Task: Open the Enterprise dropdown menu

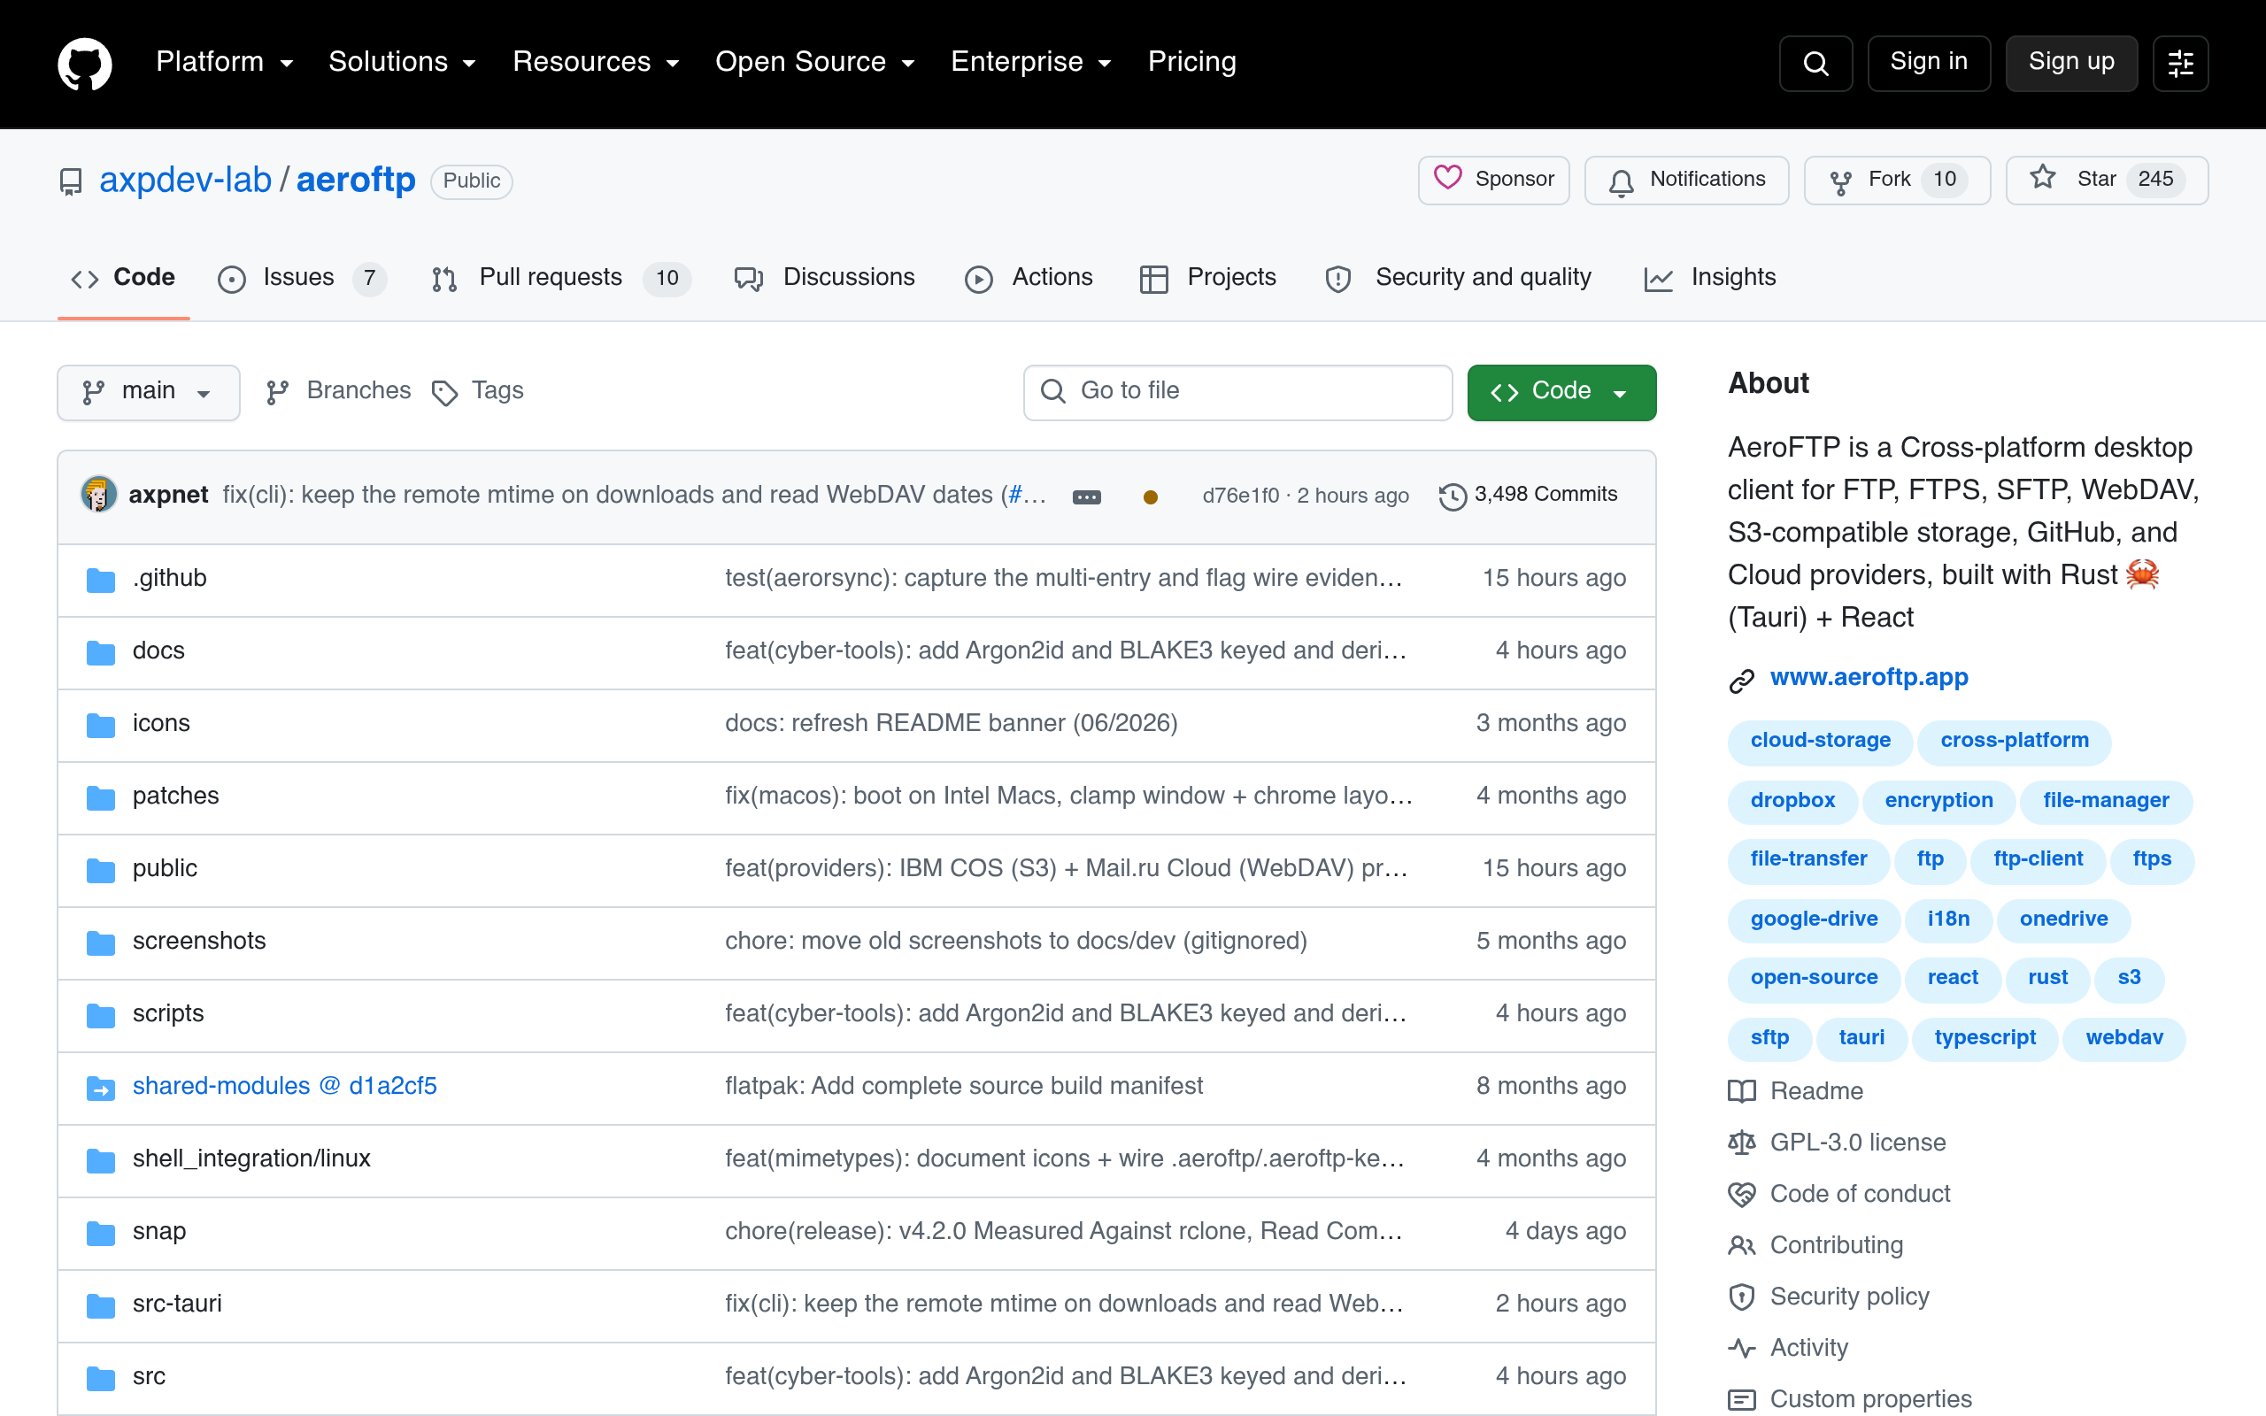Action: pos(1031,62)
